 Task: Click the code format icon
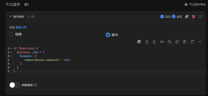162,42
